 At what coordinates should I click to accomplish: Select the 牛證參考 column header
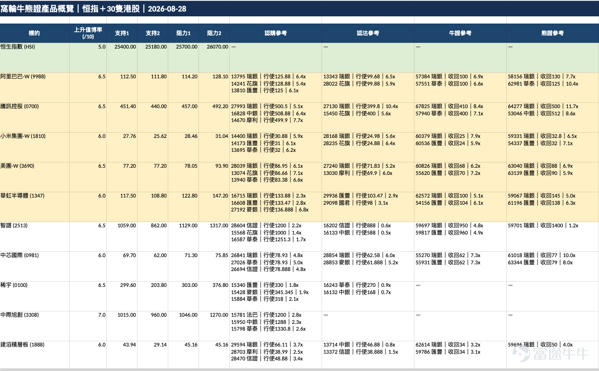coord(460,33)
